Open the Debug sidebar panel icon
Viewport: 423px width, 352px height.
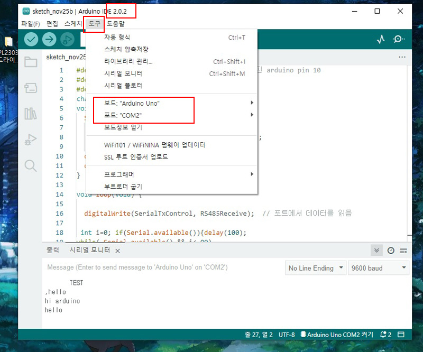pyautogui.click(x=31, y=140)
